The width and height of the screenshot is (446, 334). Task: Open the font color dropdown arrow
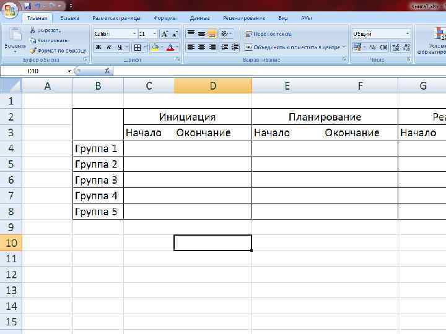[x=178, y=47]
